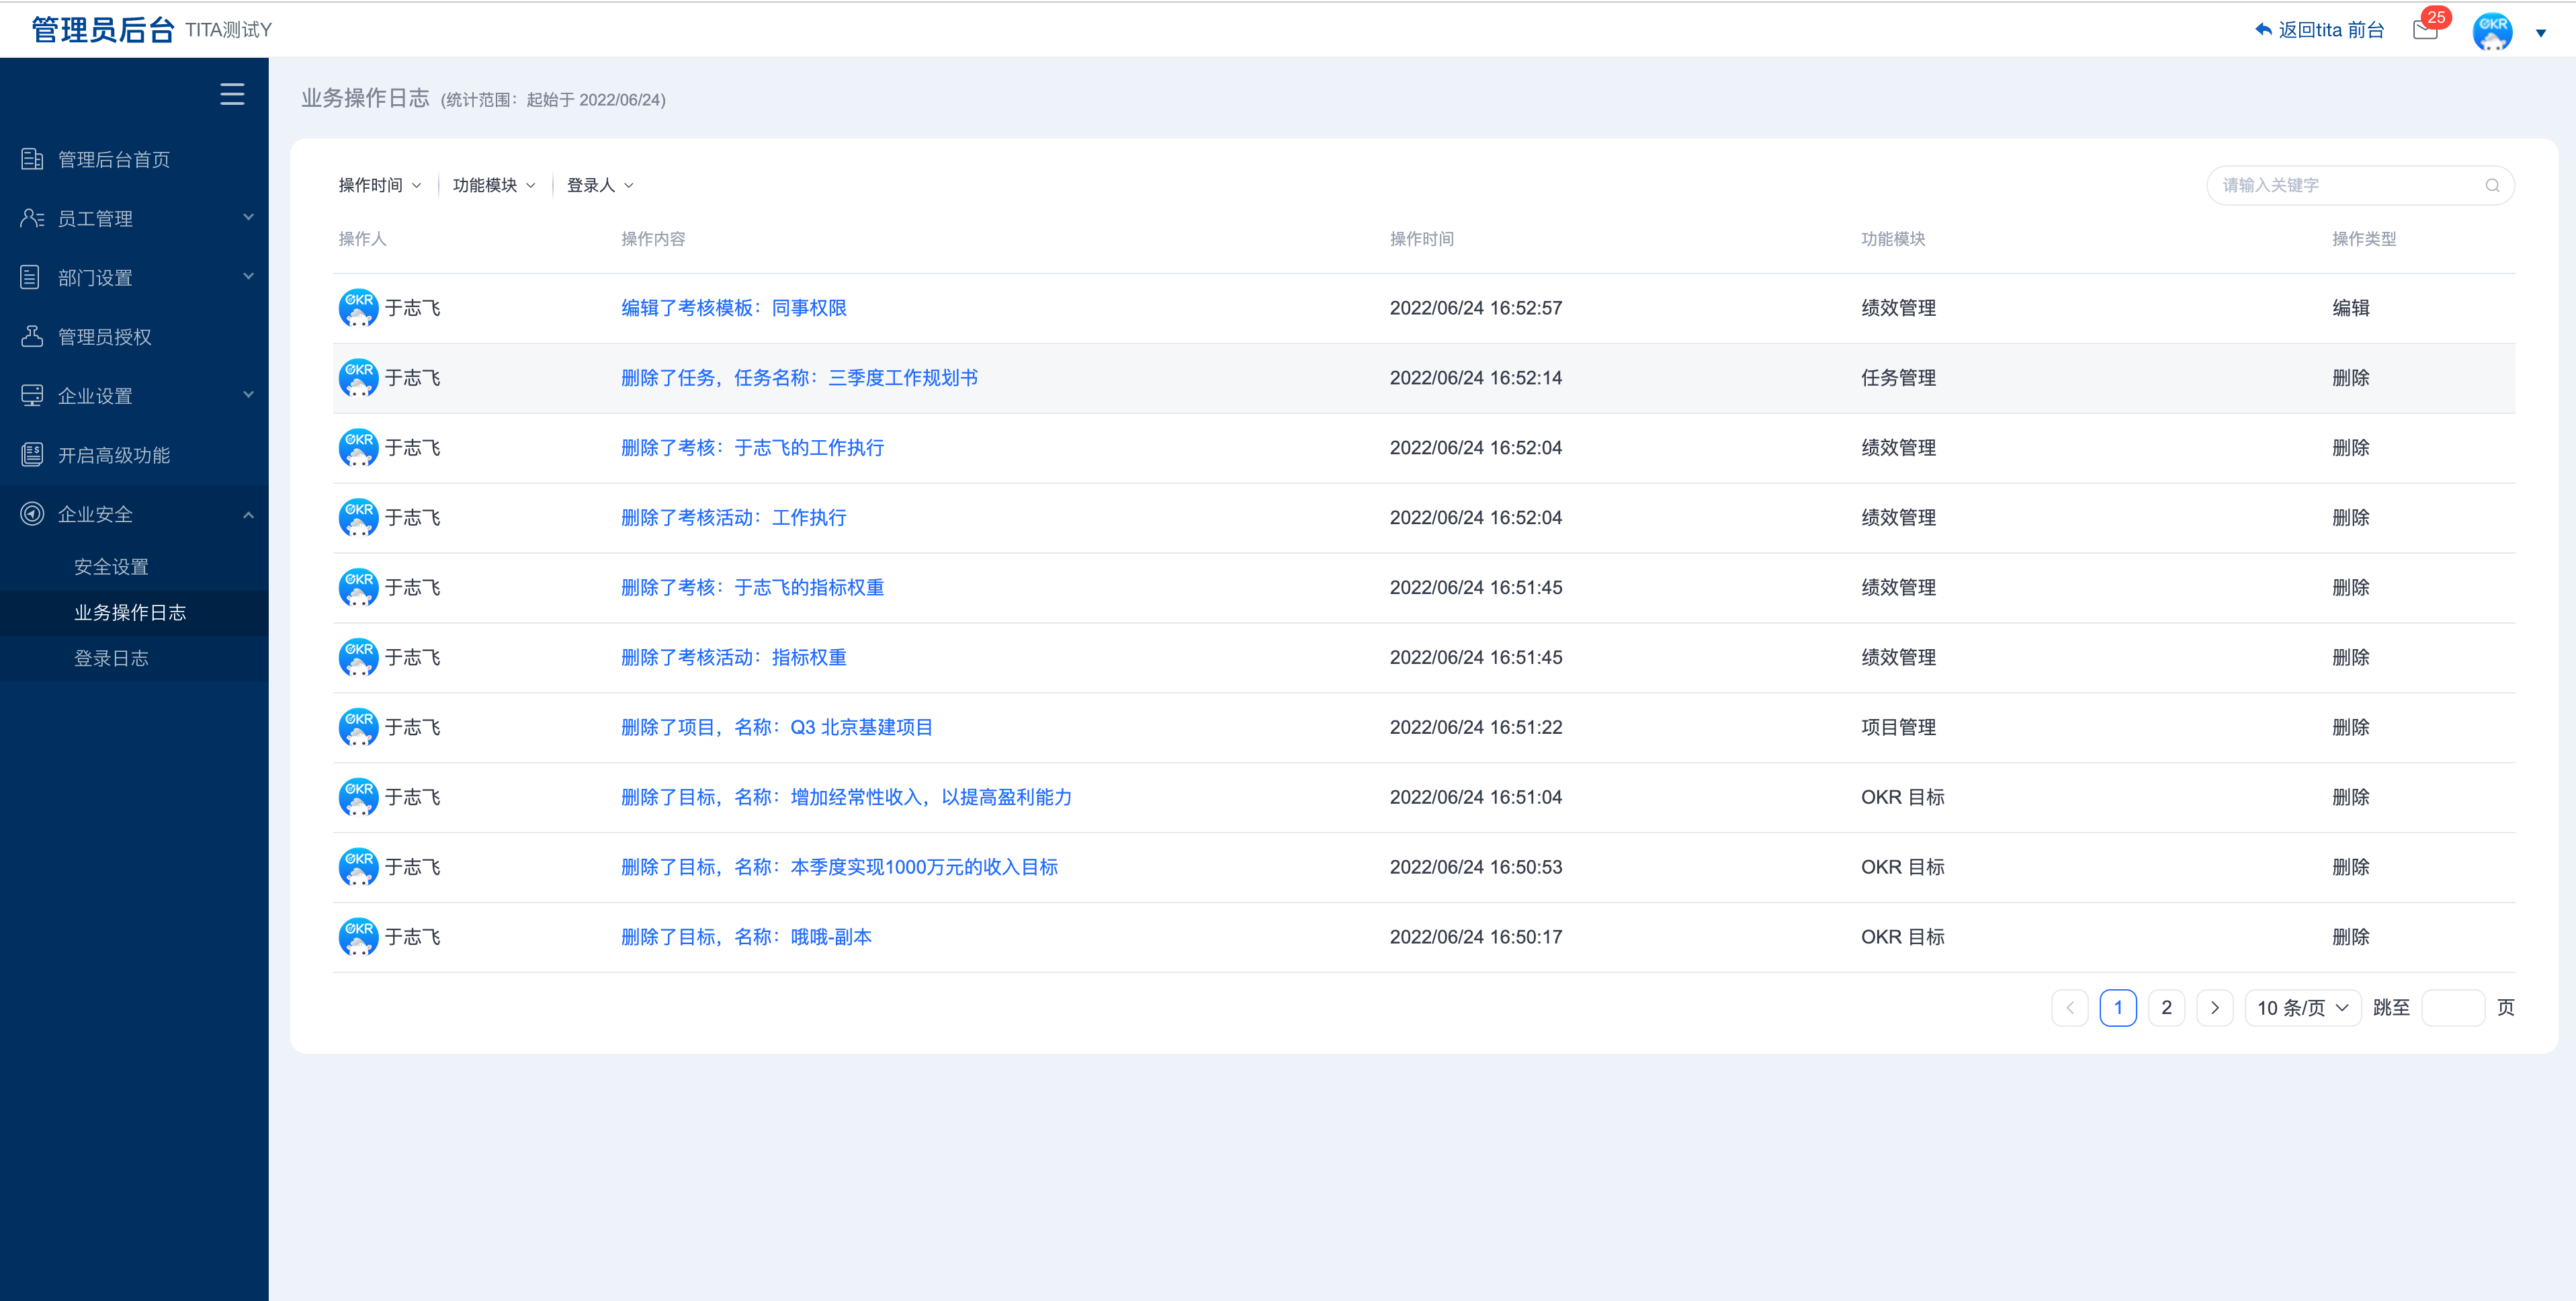The width and height of the screenshot is (2576, 1301).
Task: Toggle the sidebar hamburger menu icon
Action: pos(232,94)
